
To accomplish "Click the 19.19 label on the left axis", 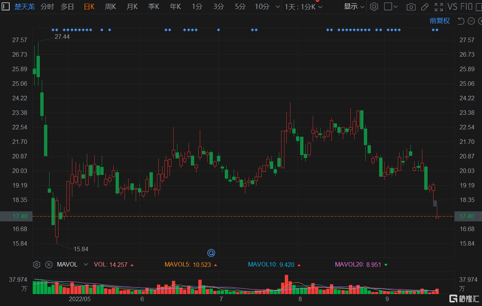I will pyautogui.click(x=20, y=185).
